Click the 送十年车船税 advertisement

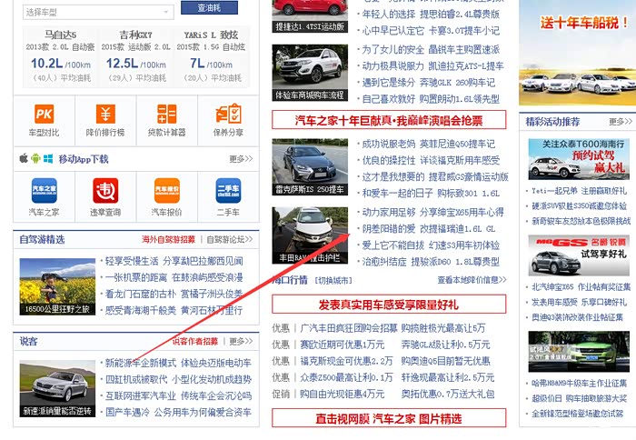(577, 53)
